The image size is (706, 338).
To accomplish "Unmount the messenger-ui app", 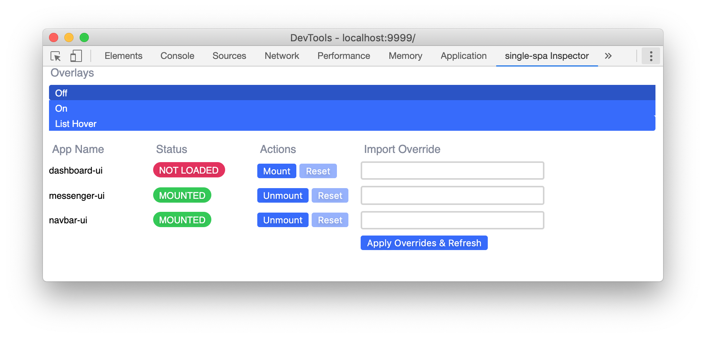I will coord(283,195).
